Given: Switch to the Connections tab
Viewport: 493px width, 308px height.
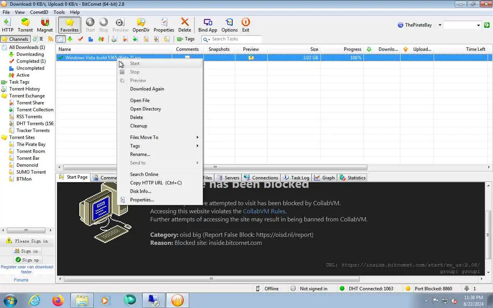Looking at the screenshot, I should tap(261, 178).
